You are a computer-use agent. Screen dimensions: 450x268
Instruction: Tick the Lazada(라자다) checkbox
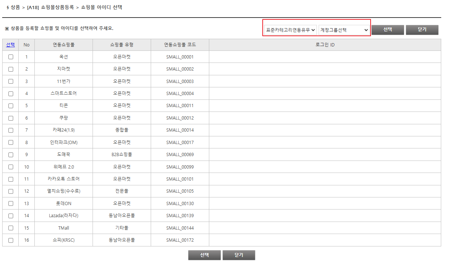[11, 216]
